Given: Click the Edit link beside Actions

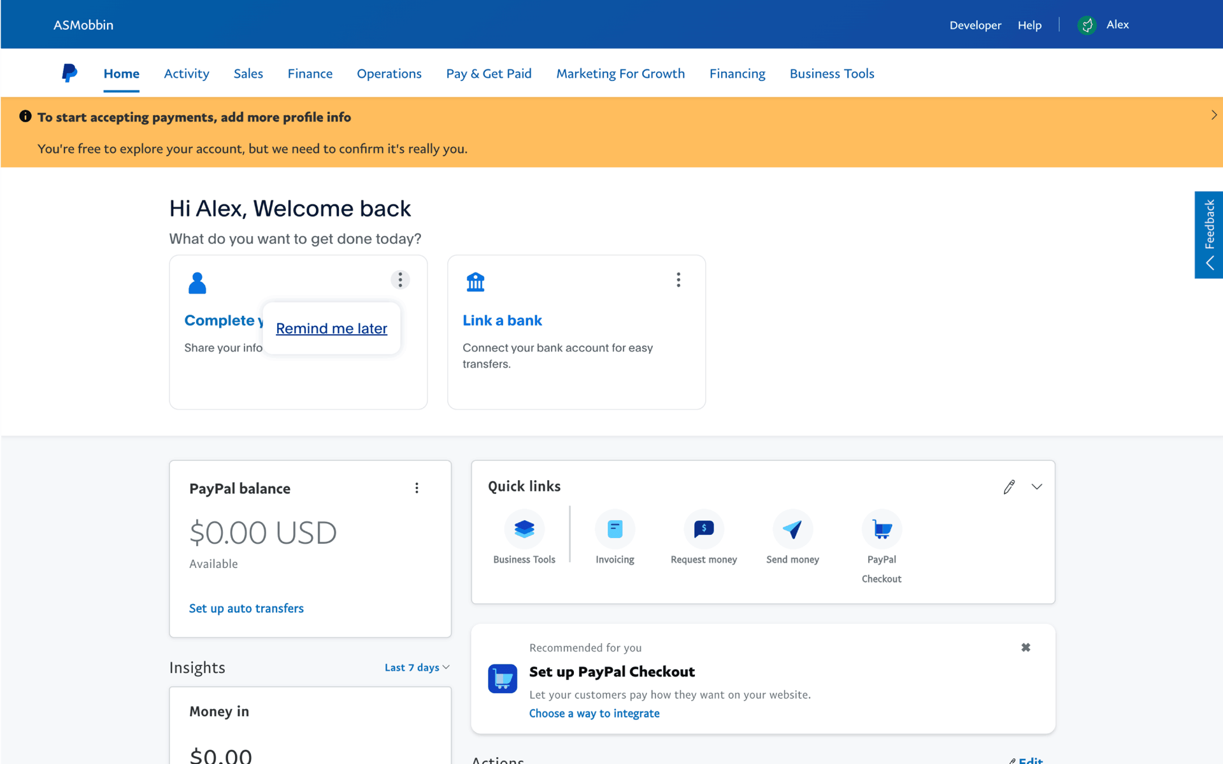Looking at the screenshot, I should [x=1026, y=760].
